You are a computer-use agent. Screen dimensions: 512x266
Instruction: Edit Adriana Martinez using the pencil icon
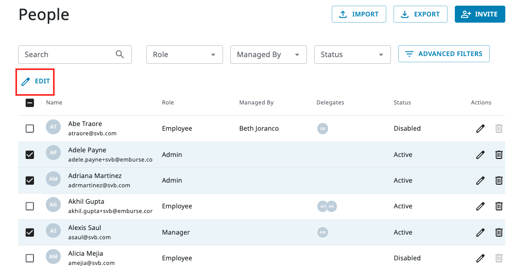[480, 181]
